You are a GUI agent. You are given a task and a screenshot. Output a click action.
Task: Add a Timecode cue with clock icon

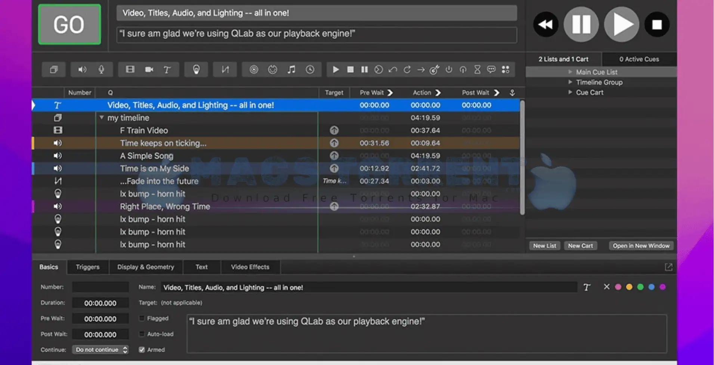click(x=310, y=70)
